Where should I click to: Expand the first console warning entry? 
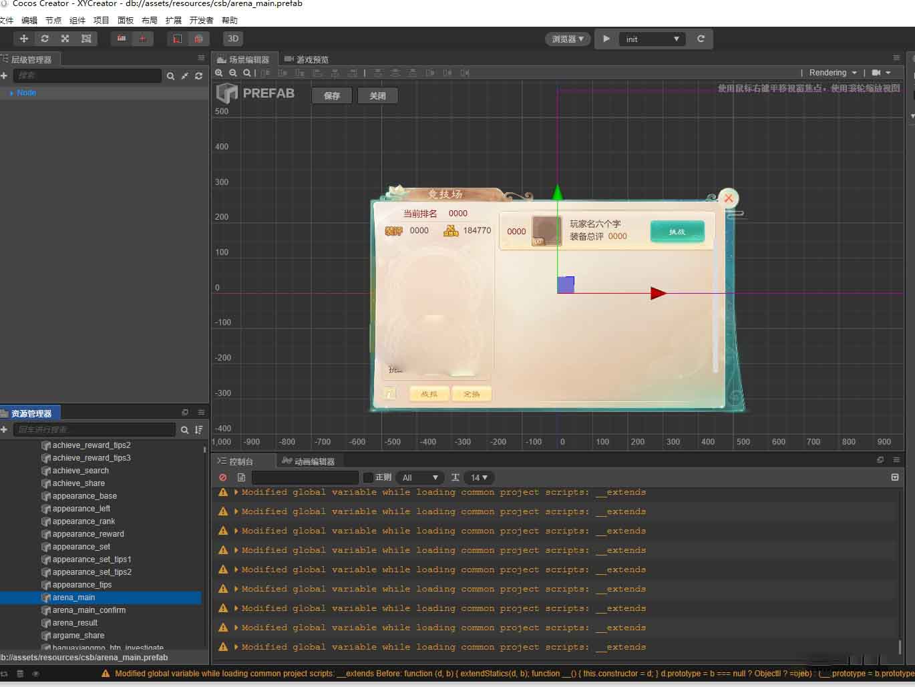point(236,492)
